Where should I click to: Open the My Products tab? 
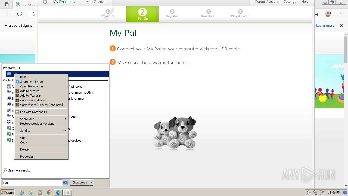pyautogui.click(x=63, y=2)
